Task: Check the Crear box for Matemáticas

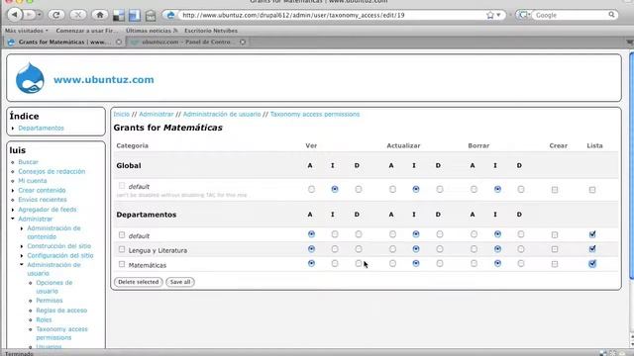Action: (555, 264)
